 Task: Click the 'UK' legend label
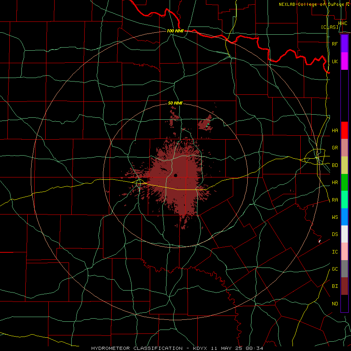click(335, 61)
